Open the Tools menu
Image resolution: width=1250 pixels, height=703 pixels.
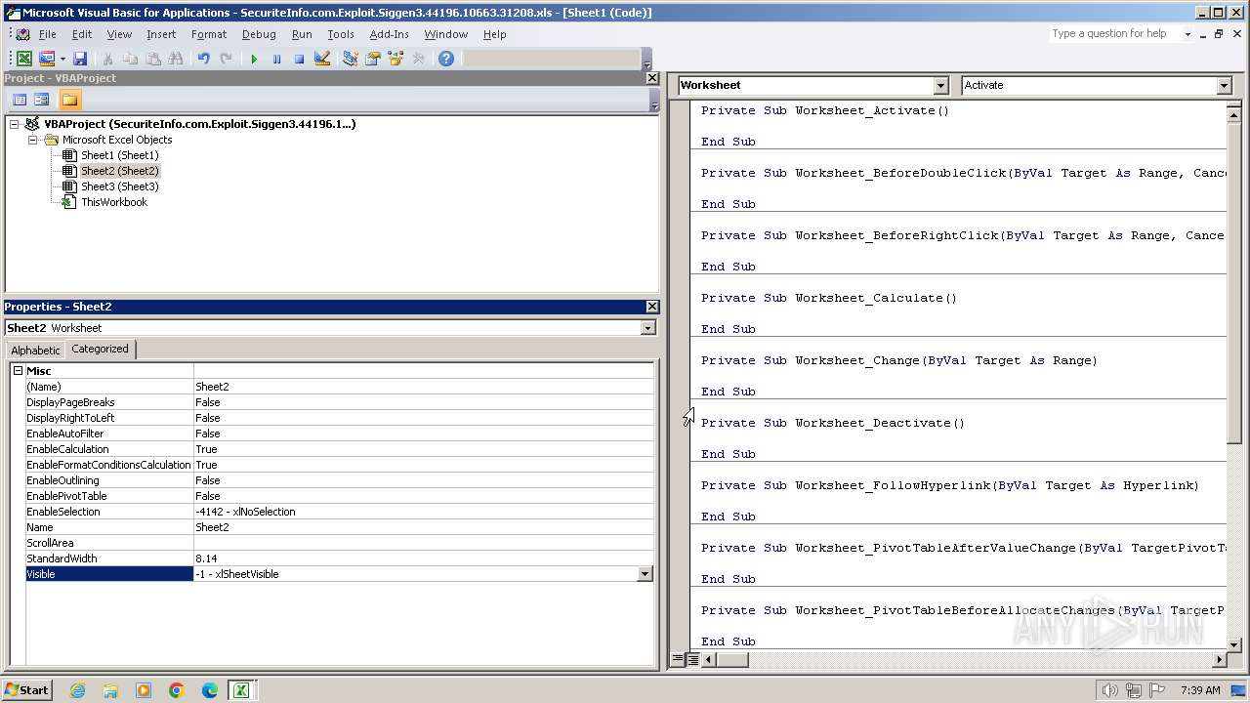(x=341, y=34)
